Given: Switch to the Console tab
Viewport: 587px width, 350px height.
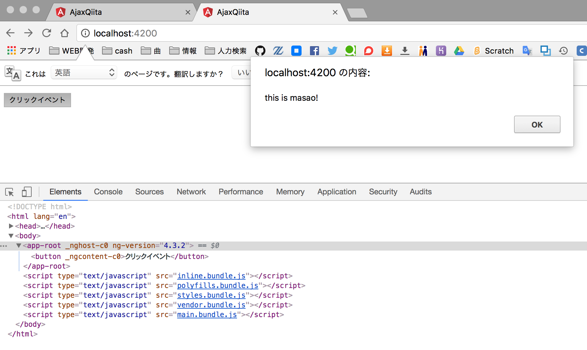Looking at the screenshot, I should (108, 191).
